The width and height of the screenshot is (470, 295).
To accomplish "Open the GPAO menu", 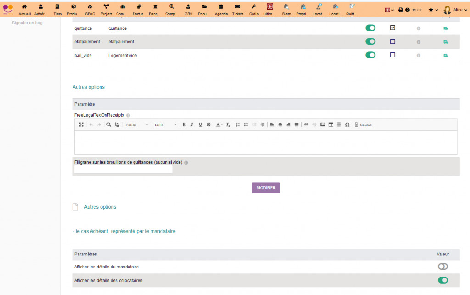I will (90, 10).
